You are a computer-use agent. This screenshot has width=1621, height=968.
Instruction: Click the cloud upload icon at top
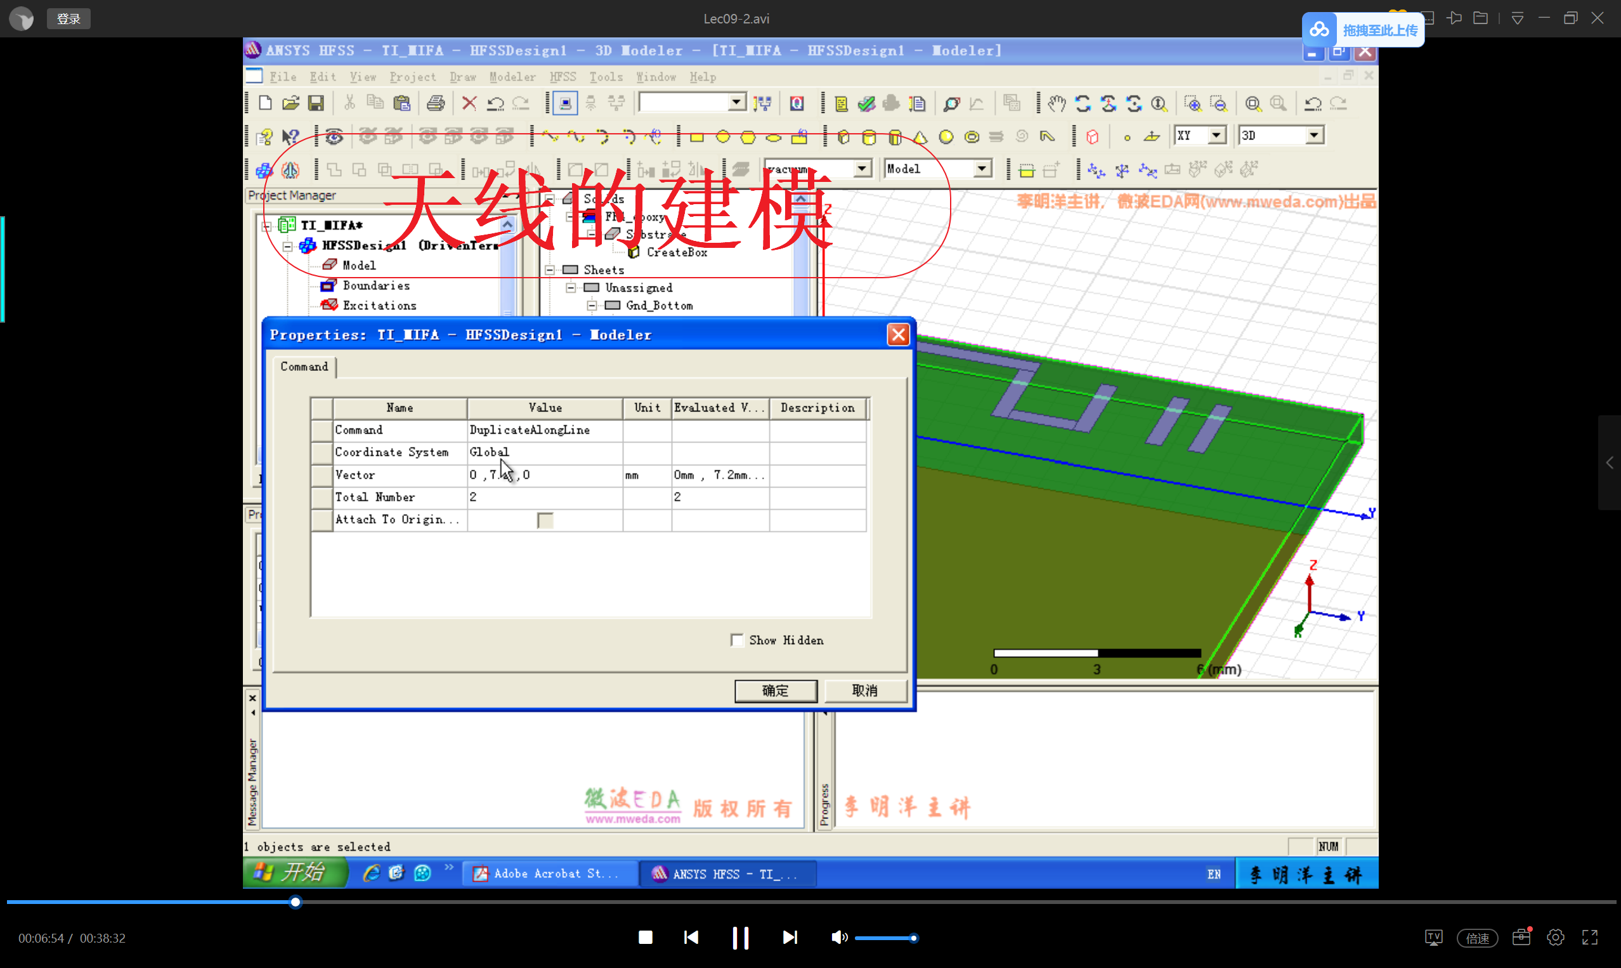coord(1320,30)
